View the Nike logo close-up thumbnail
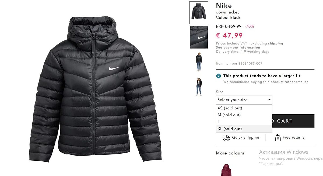 click(199, 37)
